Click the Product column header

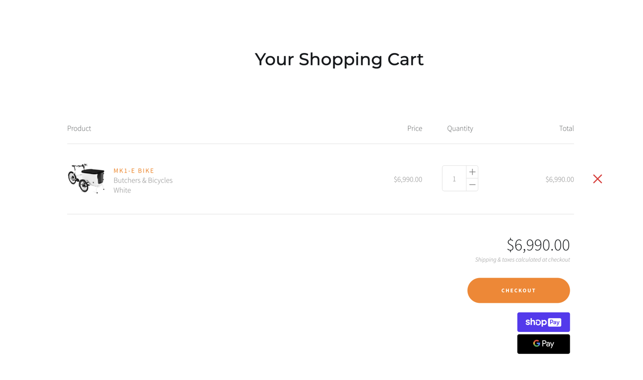point(79,128)
